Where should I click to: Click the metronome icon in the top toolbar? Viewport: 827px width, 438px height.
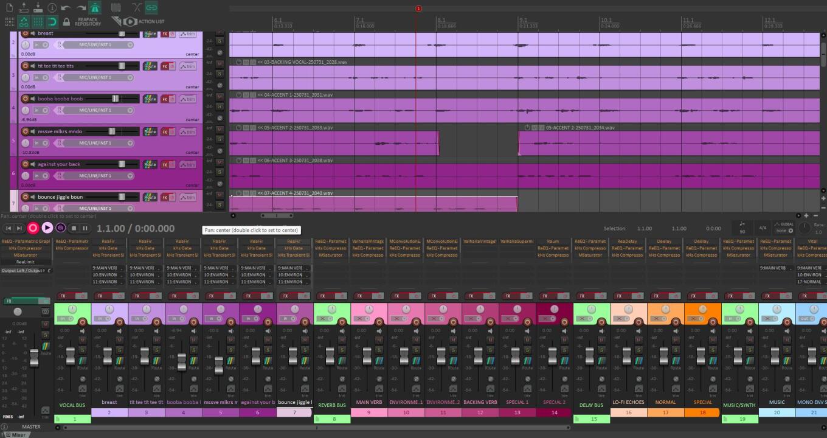click(95, 8)
